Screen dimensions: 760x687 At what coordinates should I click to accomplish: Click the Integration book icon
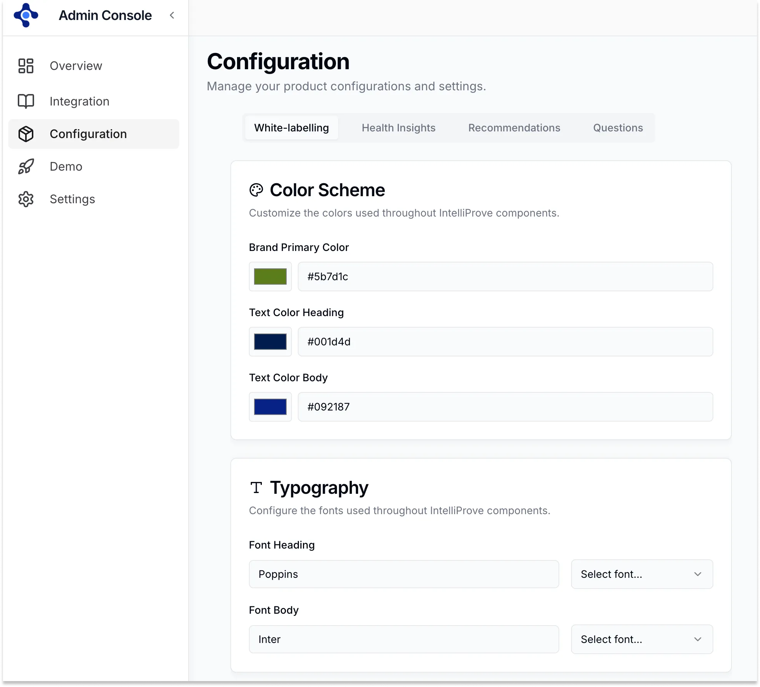[x=26, y=101]
